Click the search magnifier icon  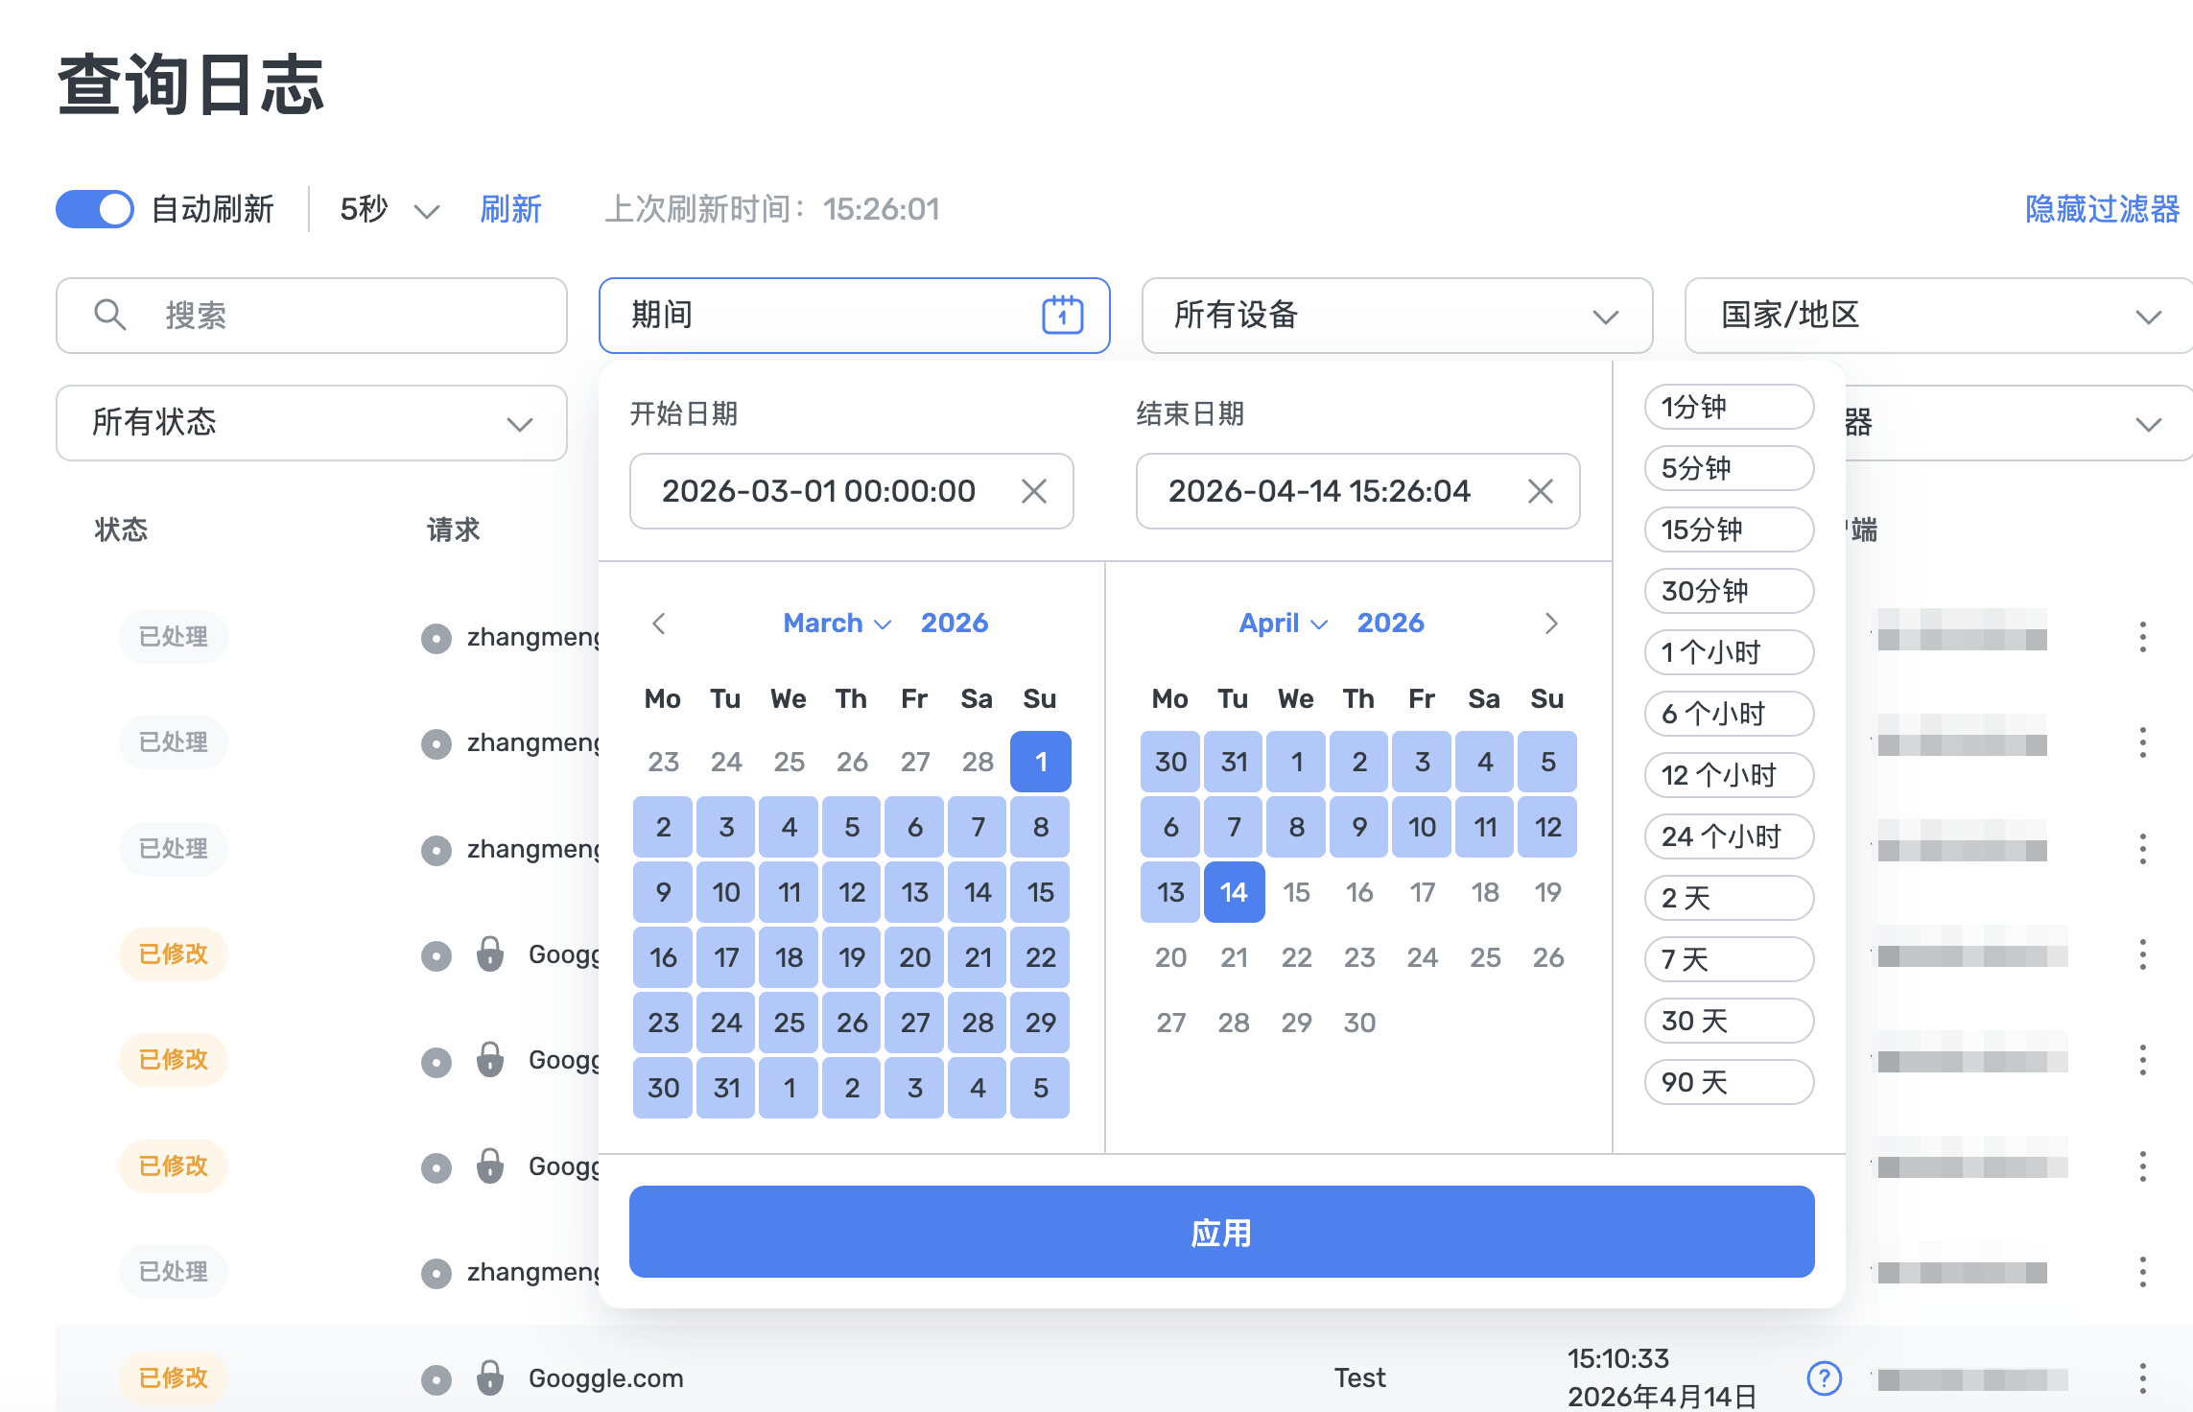coord(109,316)
